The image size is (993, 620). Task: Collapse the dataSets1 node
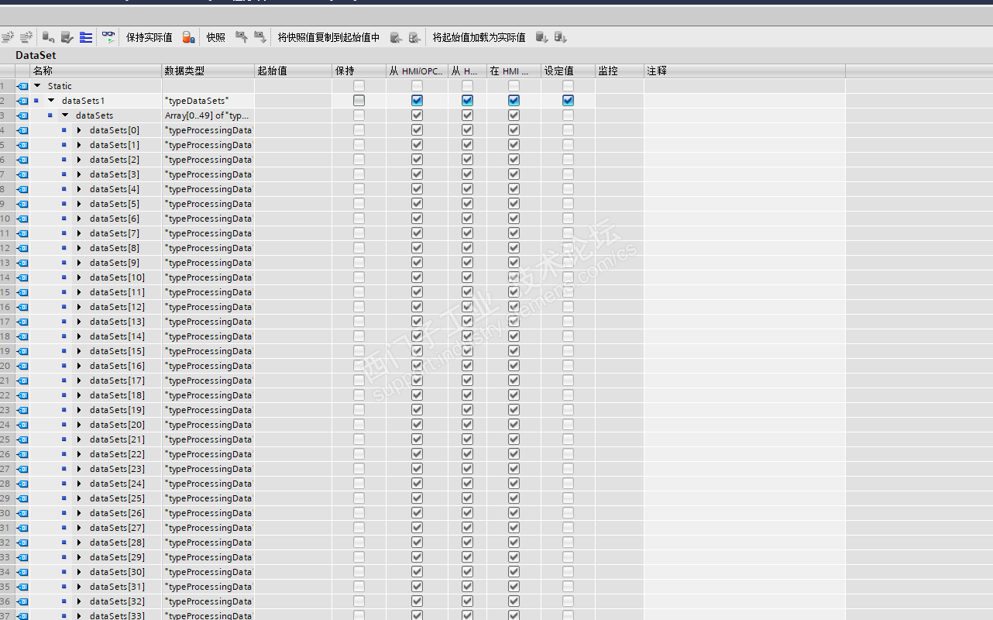51,101
